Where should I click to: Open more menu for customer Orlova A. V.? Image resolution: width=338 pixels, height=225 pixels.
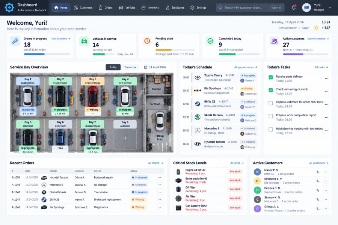(326, 208)
